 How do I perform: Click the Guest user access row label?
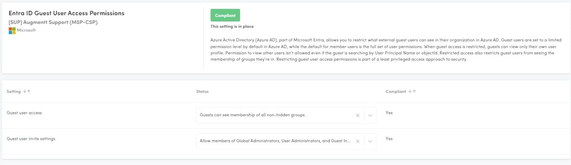(x=24, y=113)
